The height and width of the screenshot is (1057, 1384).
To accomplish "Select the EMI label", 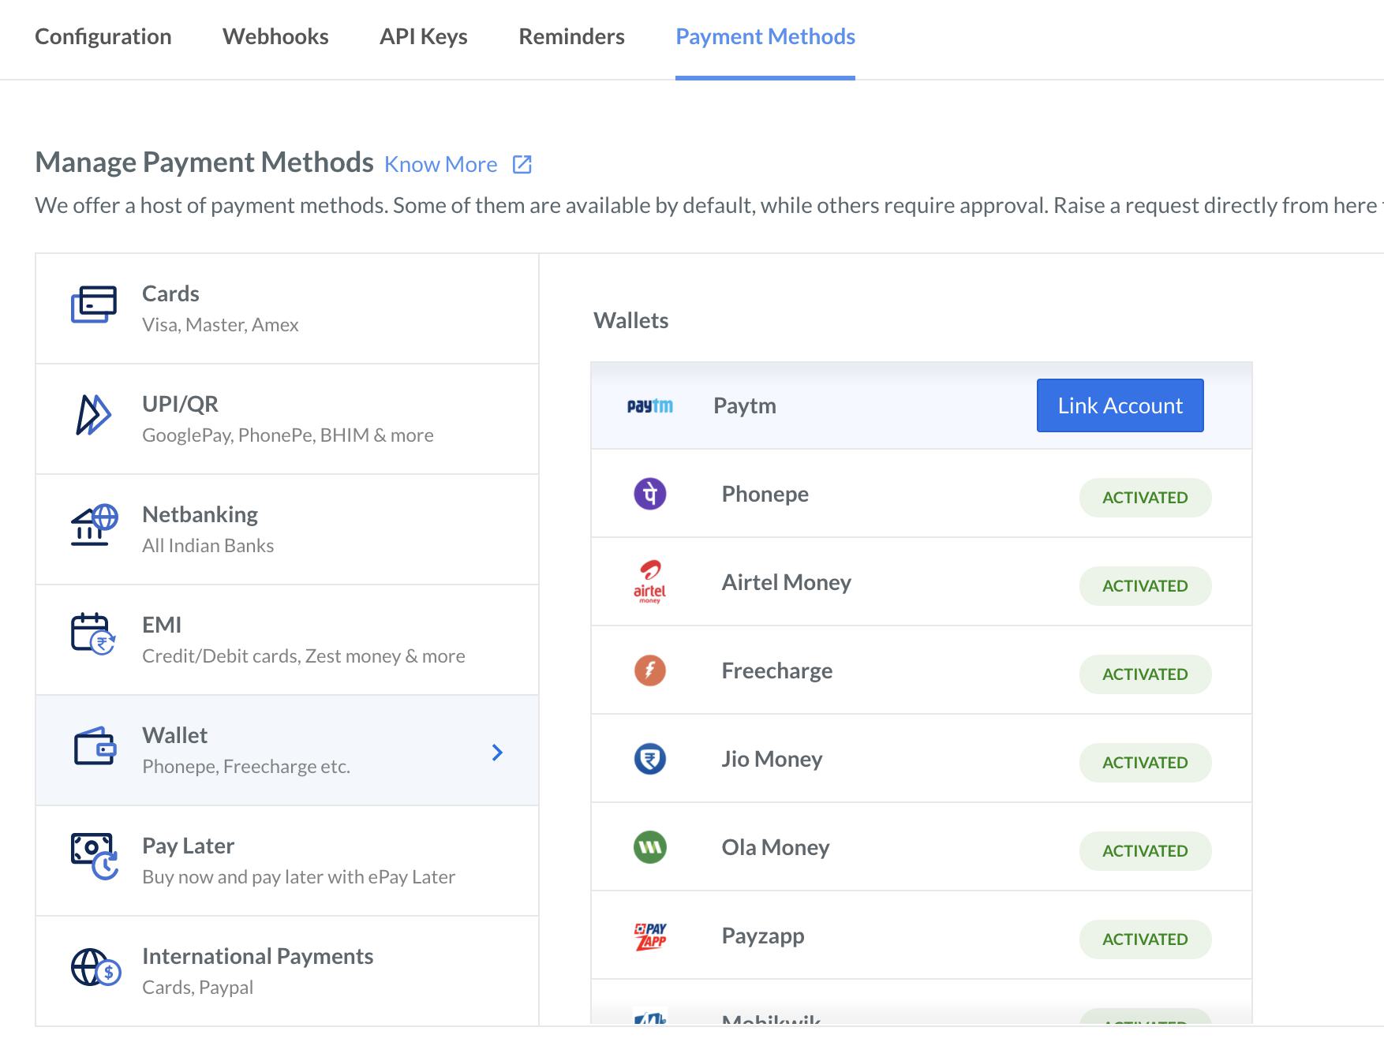I will [162, 625].
